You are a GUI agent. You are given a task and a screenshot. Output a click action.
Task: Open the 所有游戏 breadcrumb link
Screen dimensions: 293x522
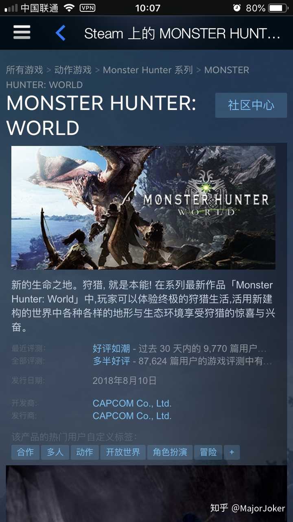(x=24, y=70)
